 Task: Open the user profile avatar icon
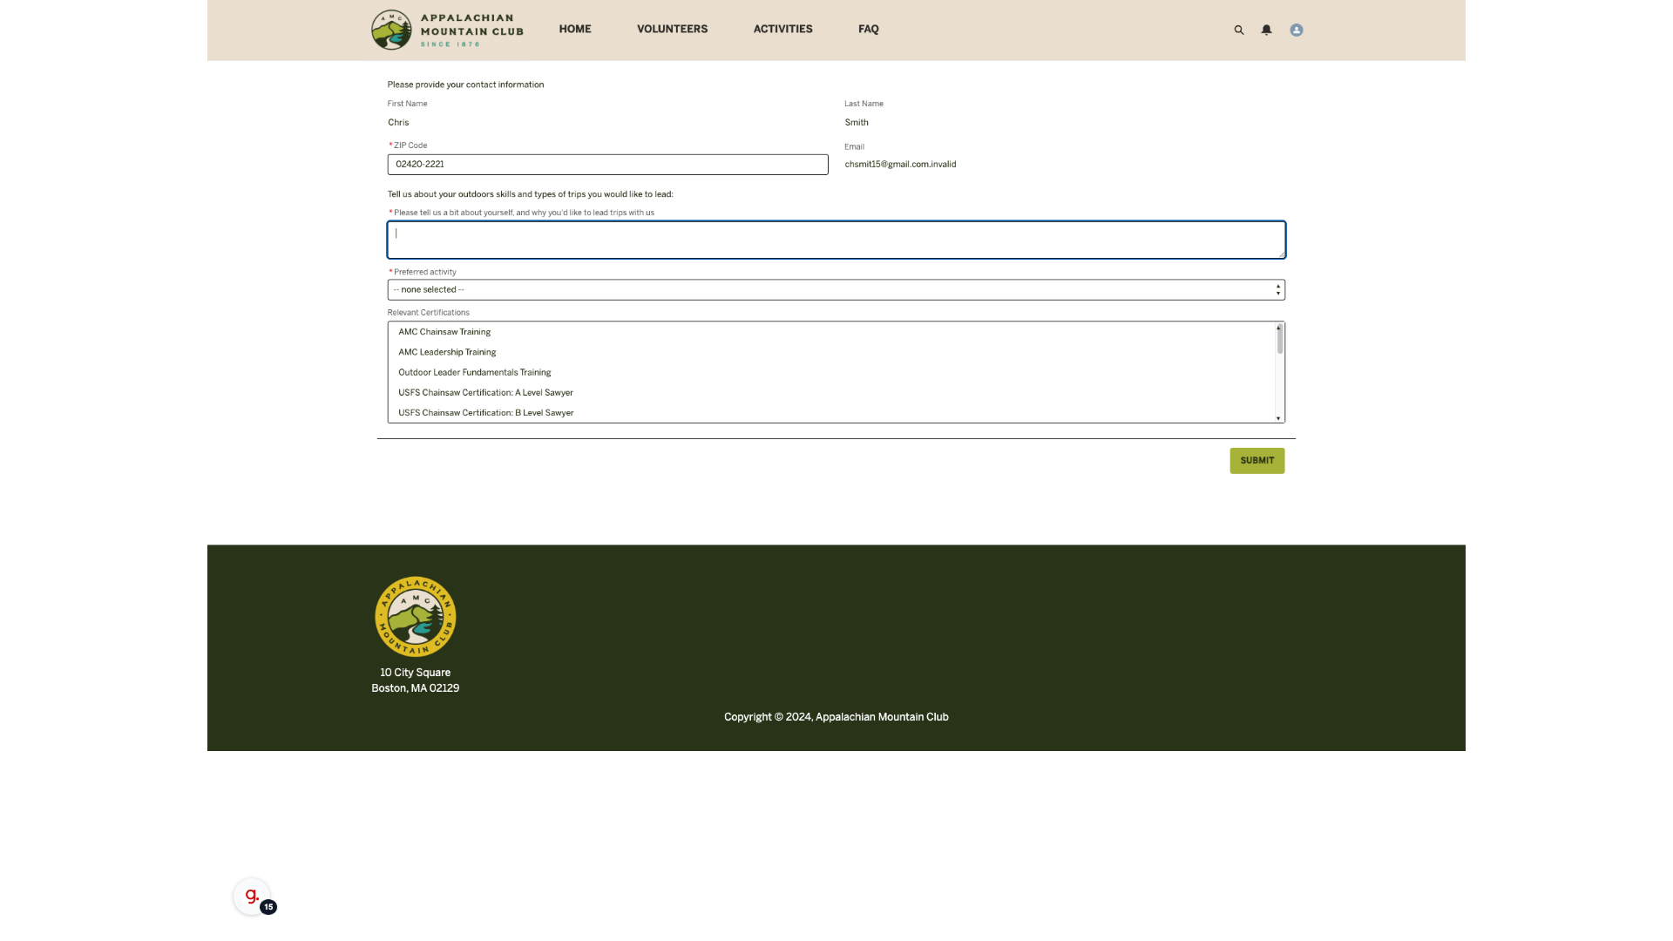tap(1297, 30)
